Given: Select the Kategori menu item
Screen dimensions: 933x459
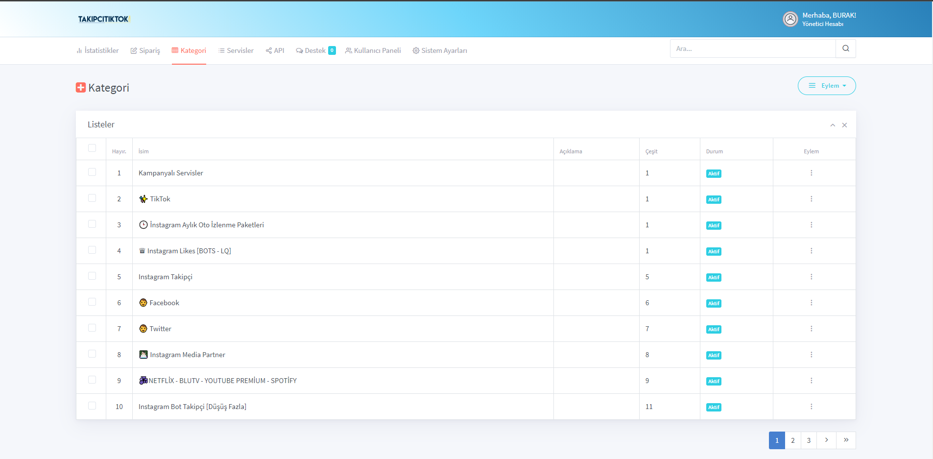Looking at the screenshot, I should coord(189,50).
